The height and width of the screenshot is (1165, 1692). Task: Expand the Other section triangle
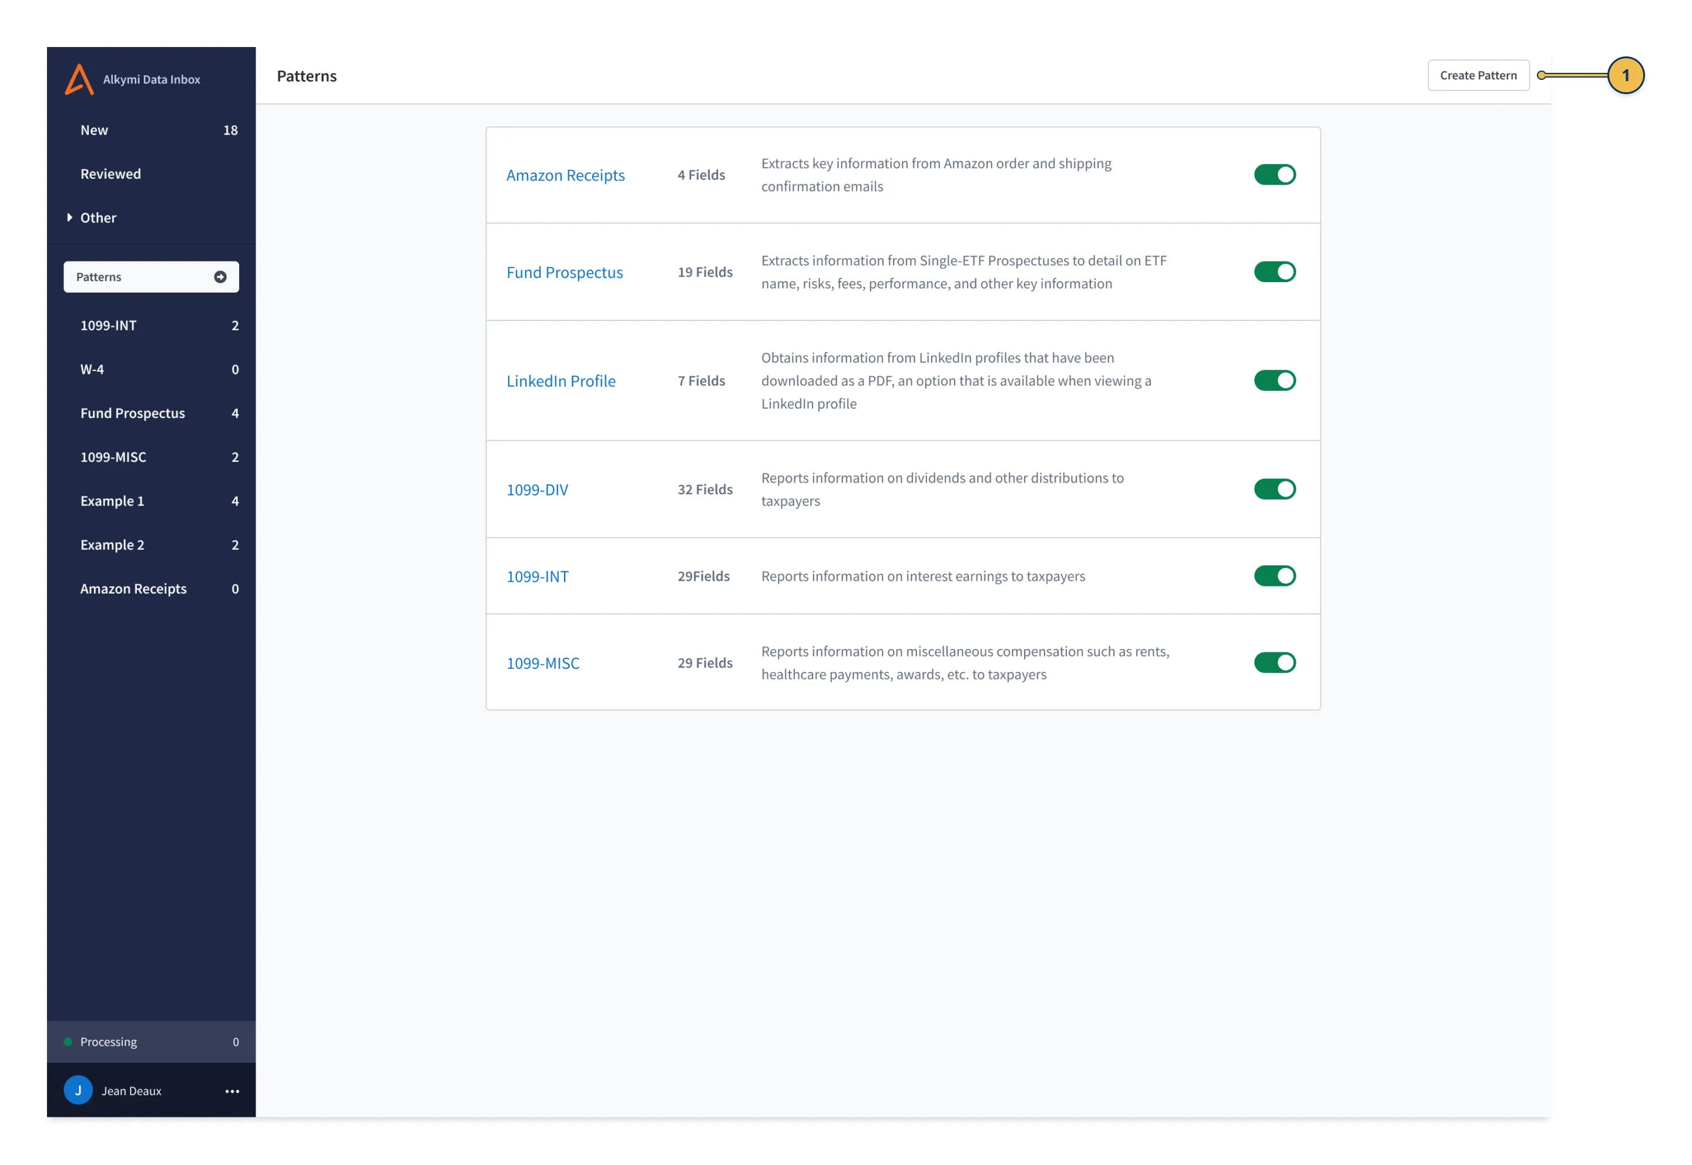69,217
